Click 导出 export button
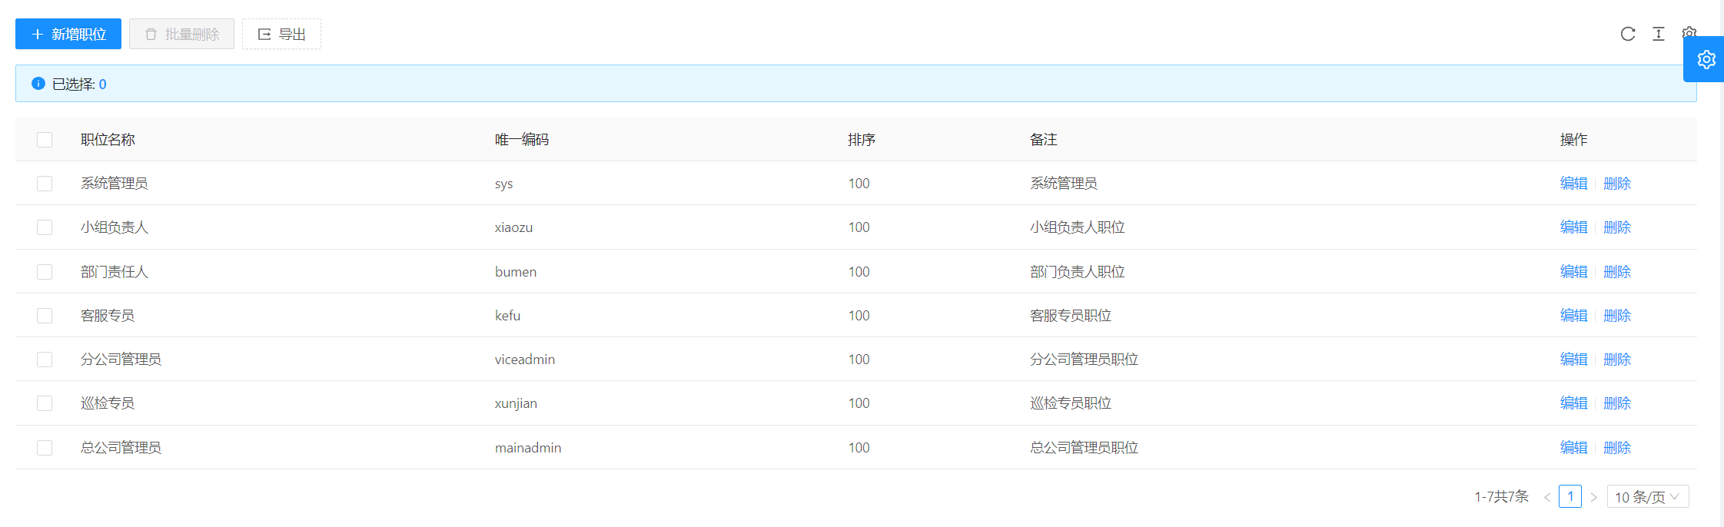1724x527 pixels. point(281,34)
